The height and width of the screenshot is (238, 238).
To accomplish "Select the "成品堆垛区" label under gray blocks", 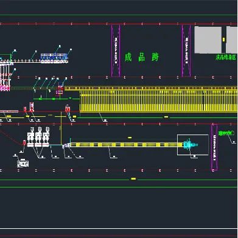I will point(226,57).
